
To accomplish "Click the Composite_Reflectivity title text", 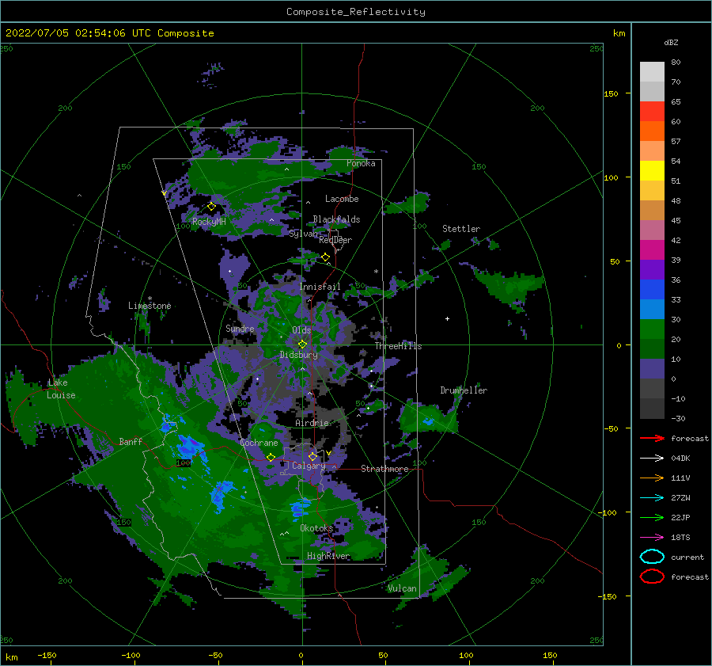I will [x=356, y=12].
